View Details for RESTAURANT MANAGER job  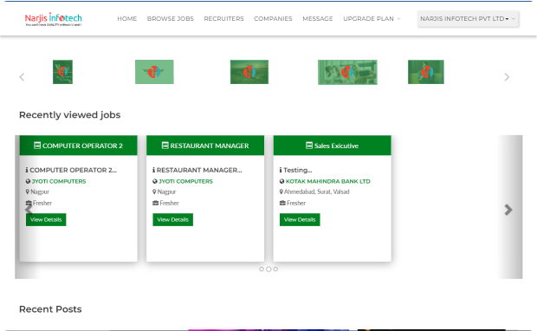pos(173,219)
